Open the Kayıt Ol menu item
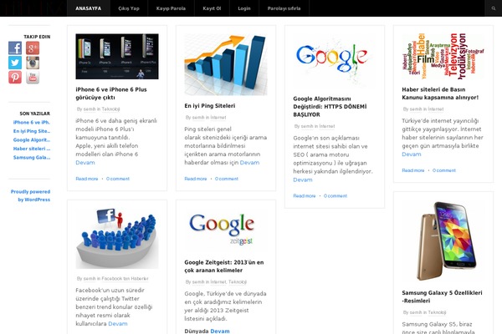This screenshot has height=334, width=502. [x=212, y=8]
